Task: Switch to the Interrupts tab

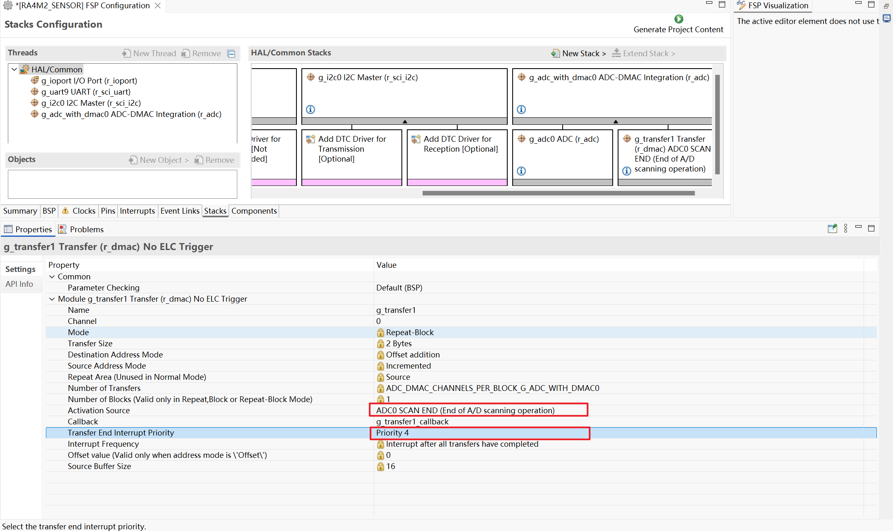Action: 137,211
